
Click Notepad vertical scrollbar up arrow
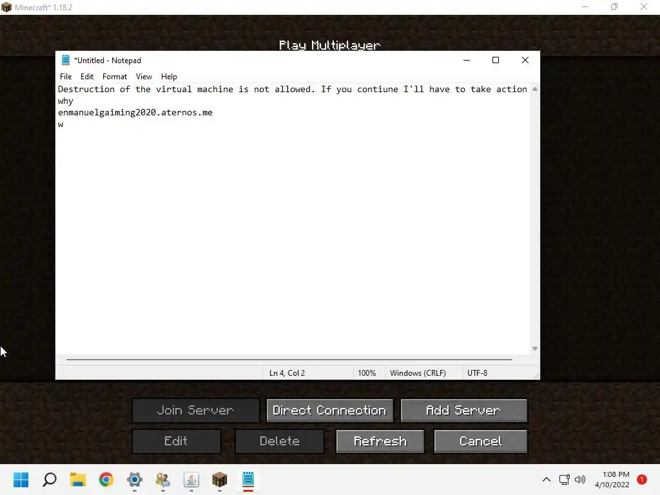point(534,89)
